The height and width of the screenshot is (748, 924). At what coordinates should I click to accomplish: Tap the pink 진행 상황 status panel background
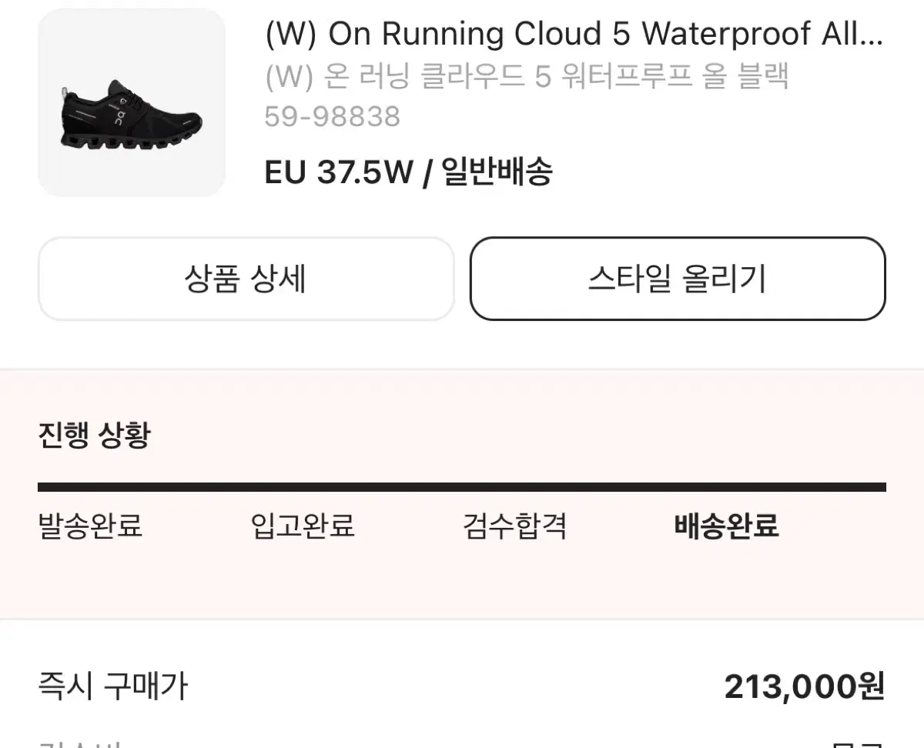coord(462,585)
